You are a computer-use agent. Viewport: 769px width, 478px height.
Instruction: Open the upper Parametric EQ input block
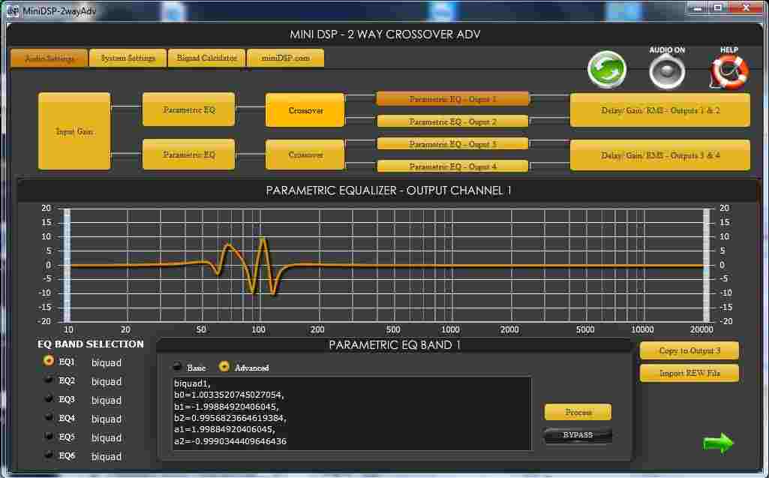[x=189, y=110]
